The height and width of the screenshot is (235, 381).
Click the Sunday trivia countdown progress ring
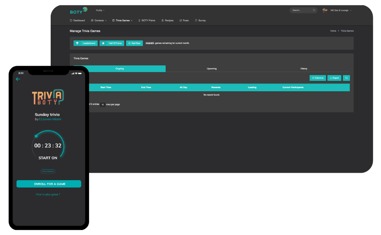click(x=48, y=145)
